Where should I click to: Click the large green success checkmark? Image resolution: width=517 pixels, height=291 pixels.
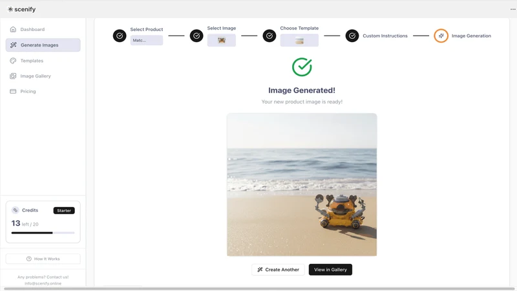[302, 67]
